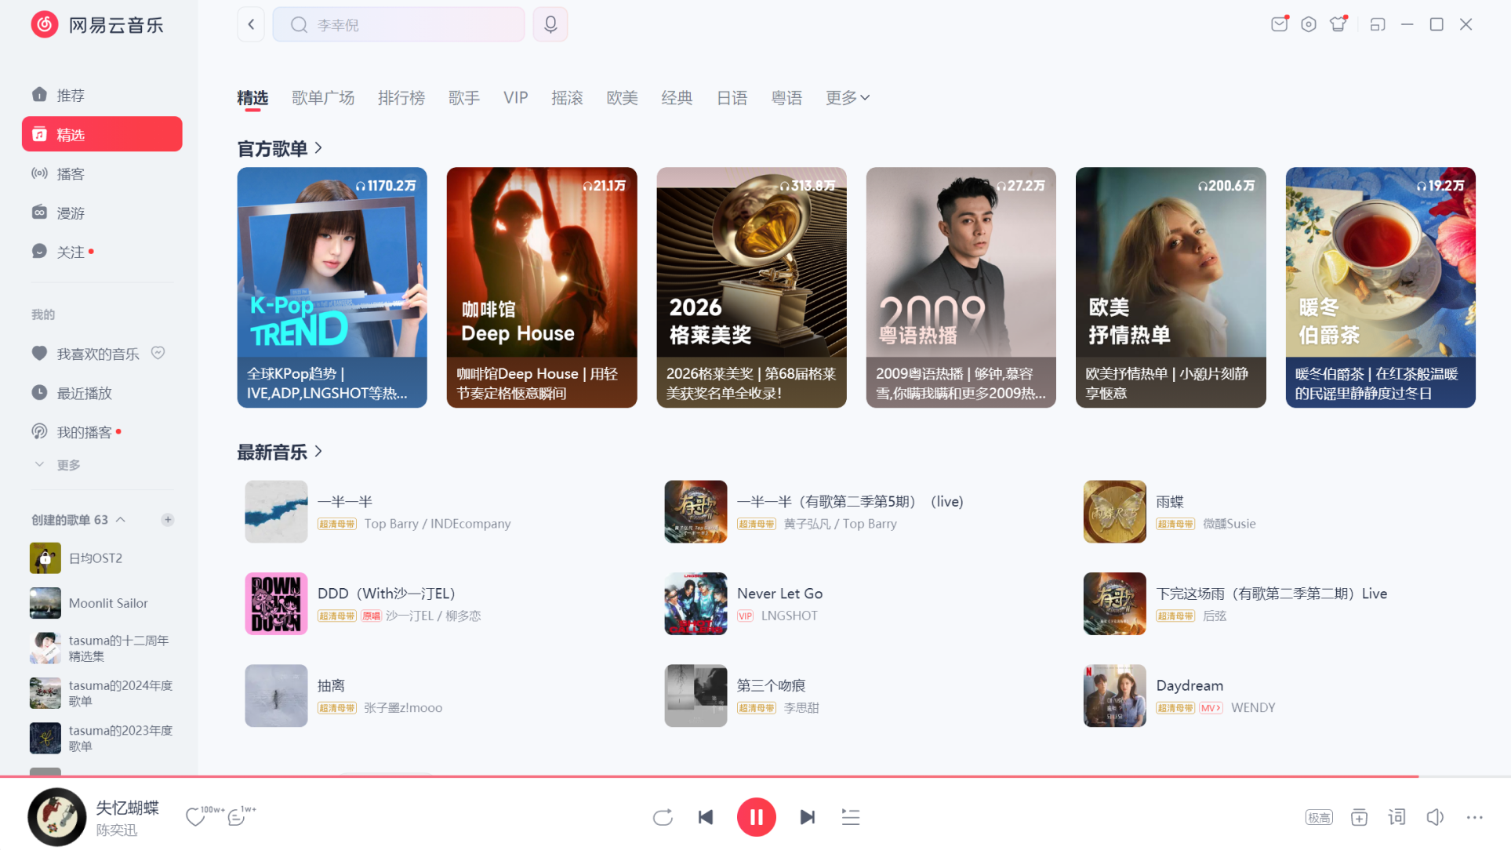Expand the 更多 category dropdown
Viewport: 1511px width, 850px height.
[848, 98]
